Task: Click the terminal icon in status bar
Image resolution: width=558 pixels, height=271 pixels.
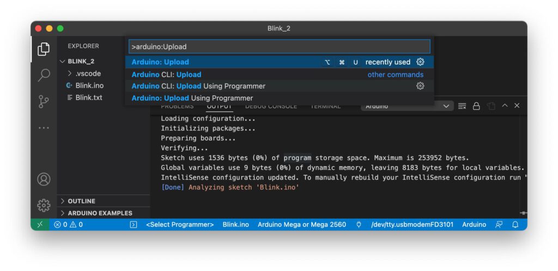Action: 134,224
